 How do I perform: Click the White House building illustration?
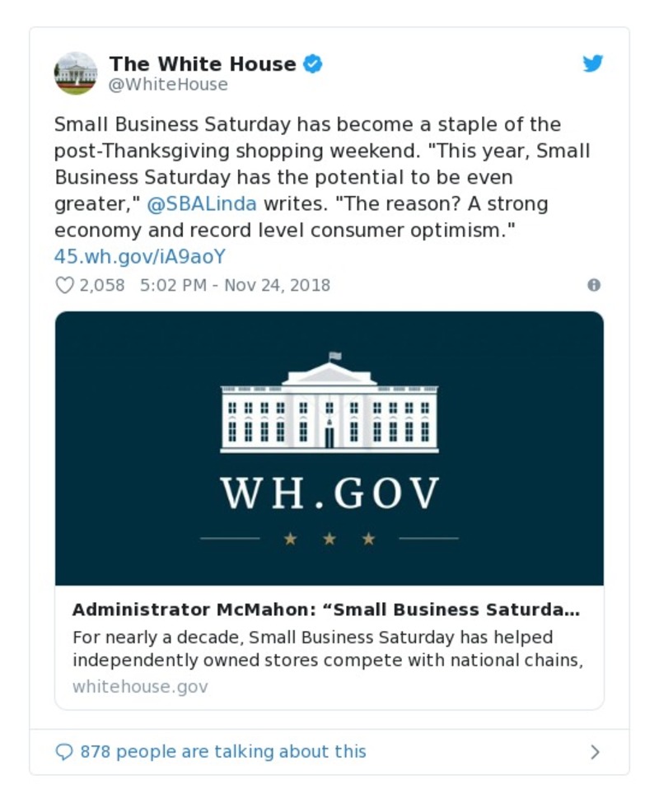[329, 404]
